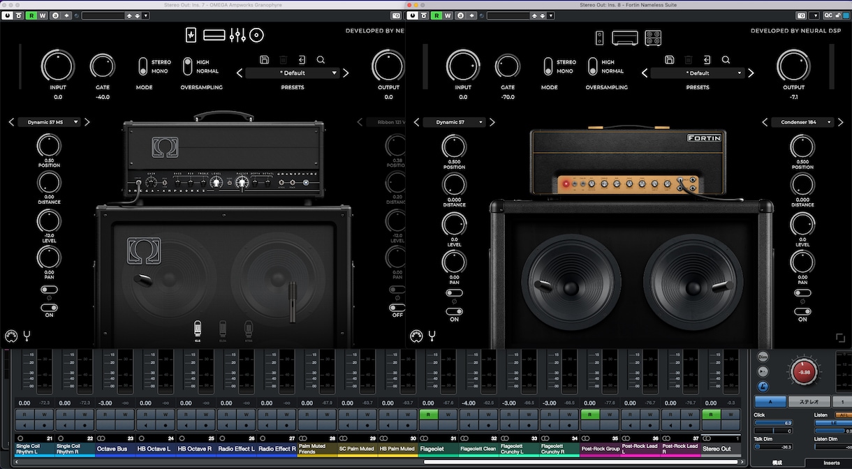Image resolution: width=852 pixels, height=469 pixels.
Task: Search presets in the Granophyre plugin
Action: coord(321,60)
